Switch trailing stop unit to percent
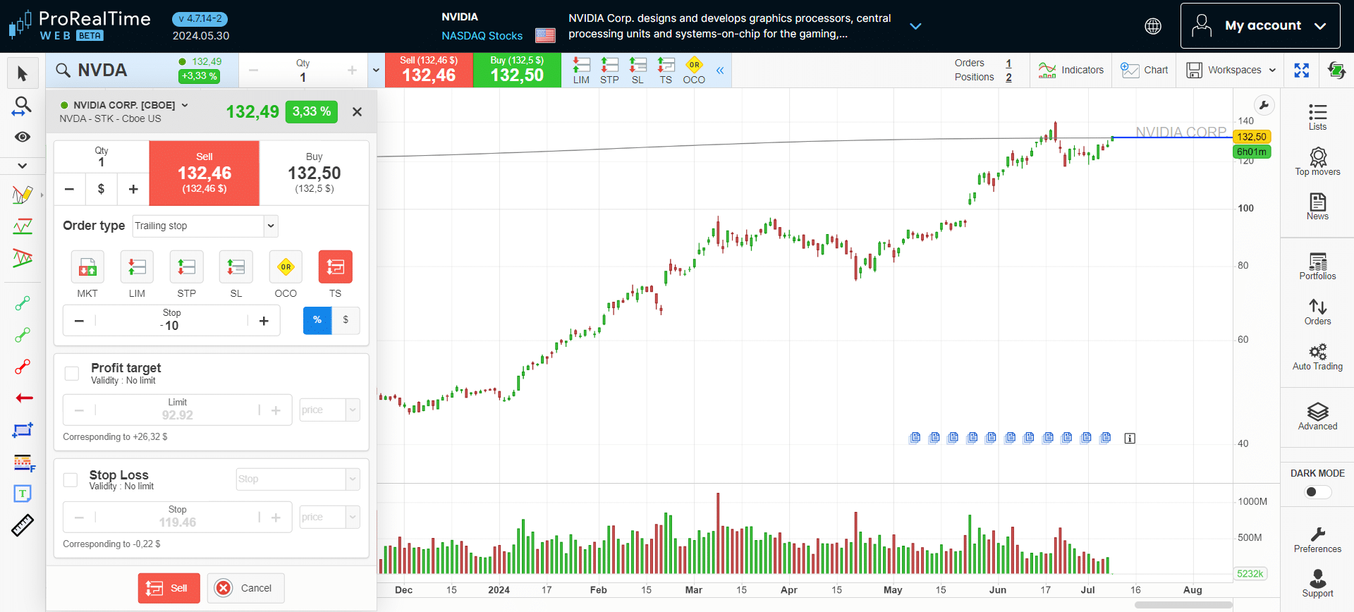The width and height of the screenshot is (1354, 612). tap(317, 320)
